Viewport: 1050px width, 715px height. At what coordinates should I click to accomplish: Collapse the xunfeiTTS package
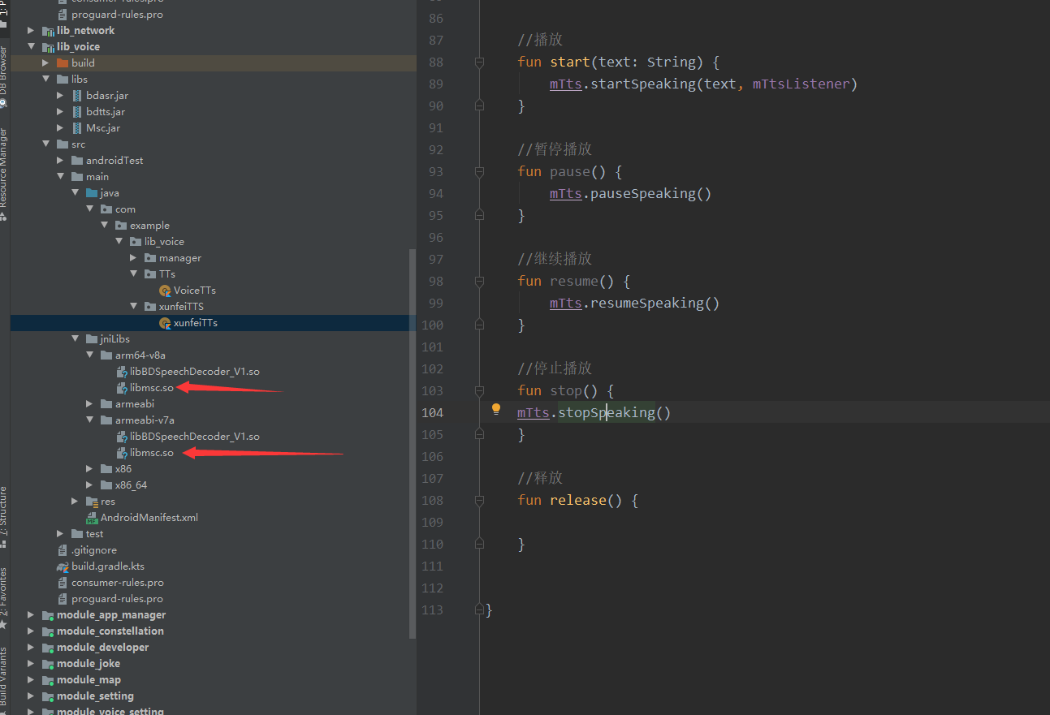[134, 306]
